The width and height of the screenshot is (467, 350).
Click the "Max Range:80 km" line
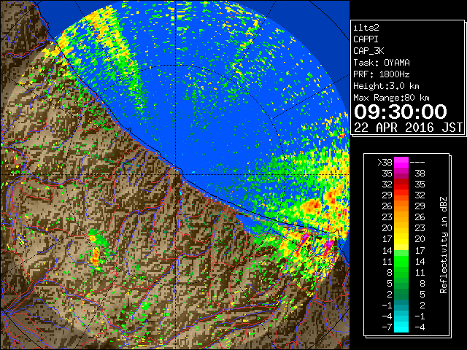391,98
